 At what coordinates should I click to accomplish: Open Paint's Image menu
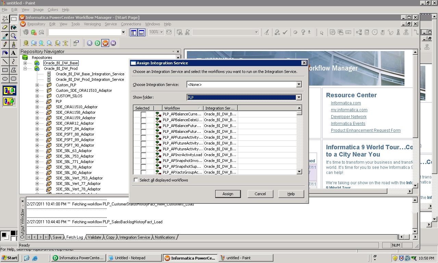pos(38,10)
